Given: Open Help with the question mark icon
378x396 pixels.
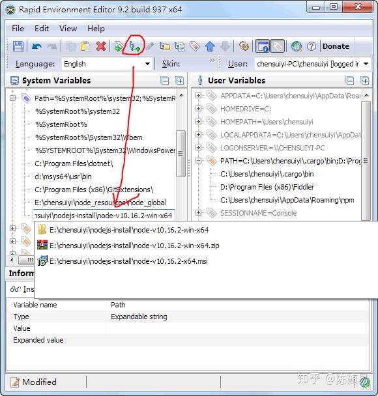Looking at the screenshot, I should click(x=312, y=46).
